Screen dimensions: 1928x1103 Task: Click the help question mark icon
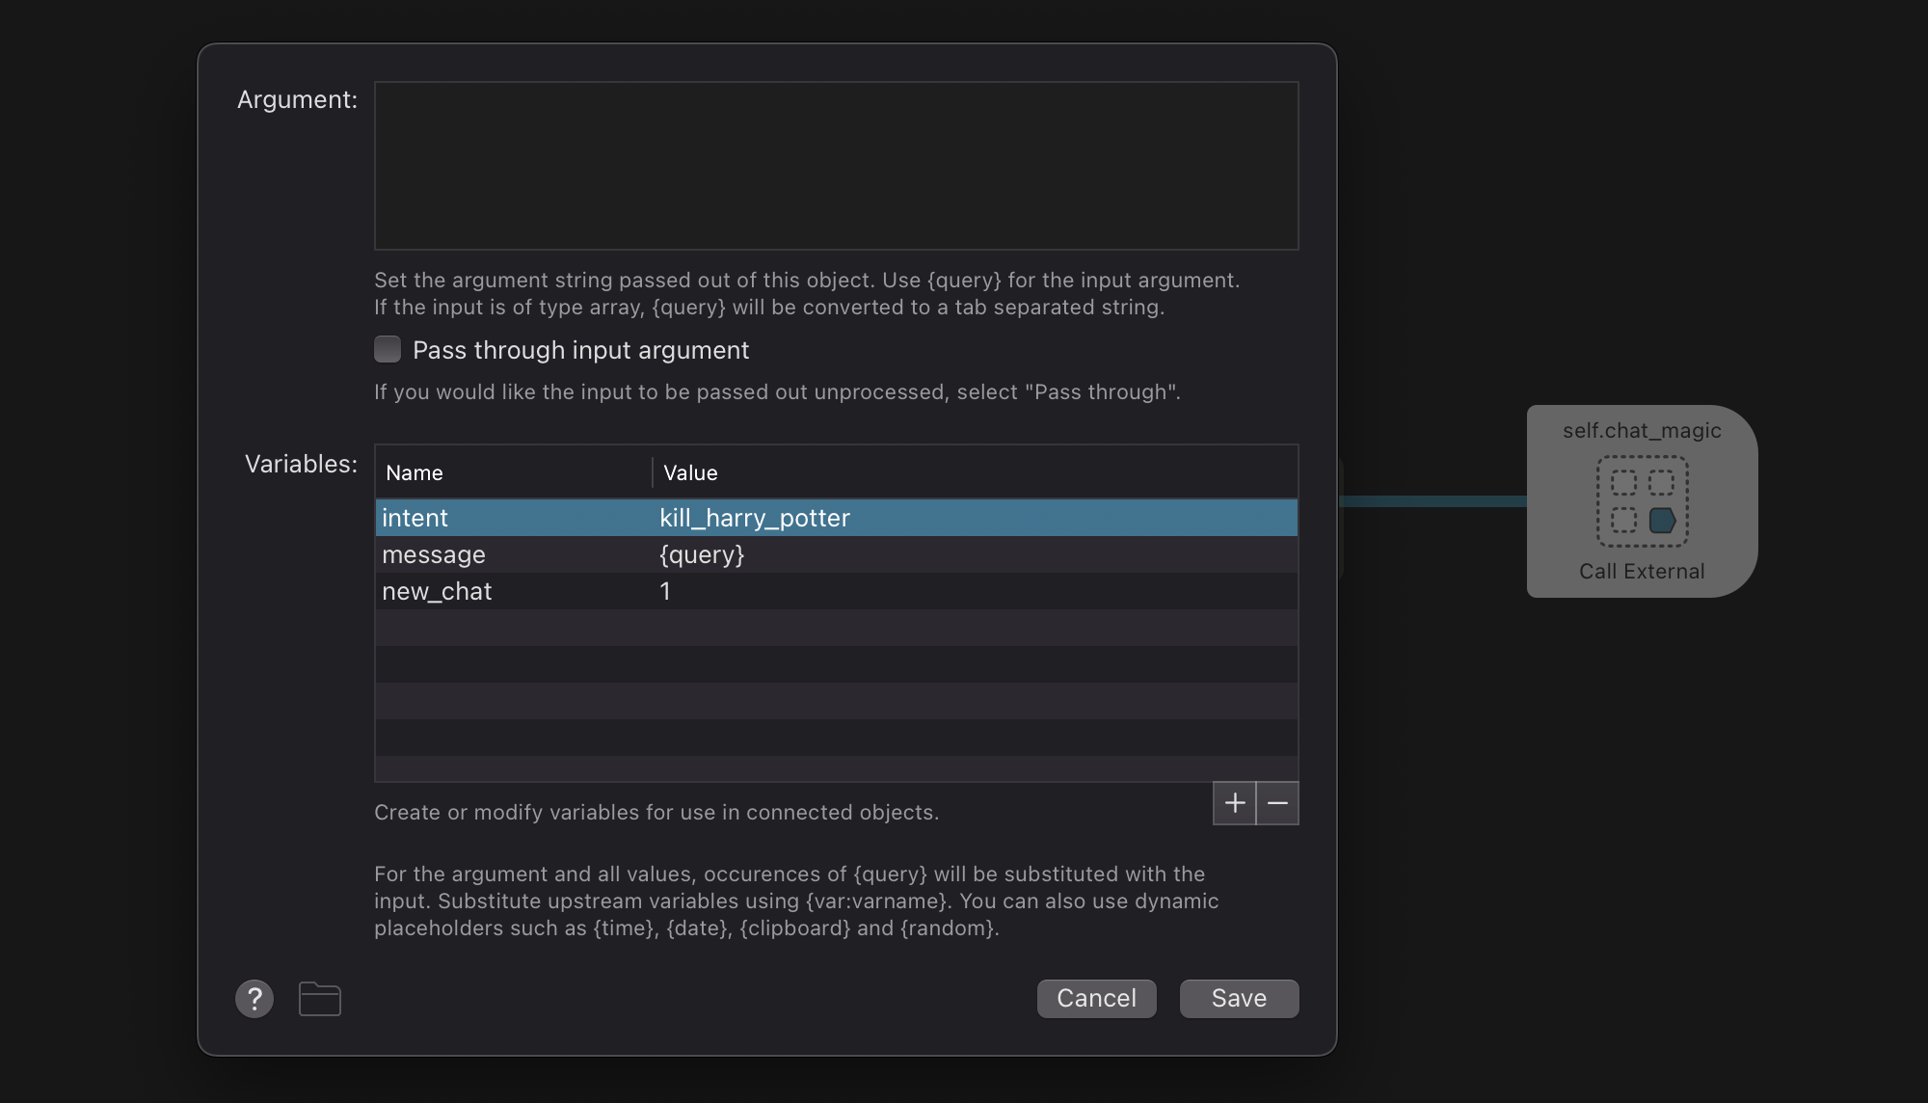[254, 999]
